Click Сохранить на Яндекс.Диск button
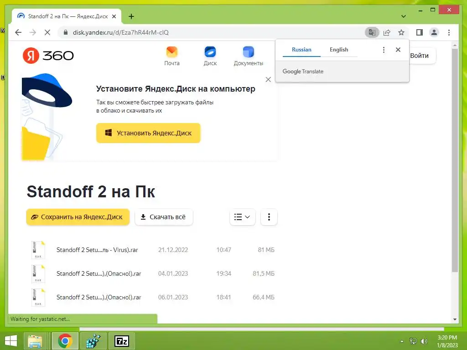467x350 pixels. tap(78, 217)
